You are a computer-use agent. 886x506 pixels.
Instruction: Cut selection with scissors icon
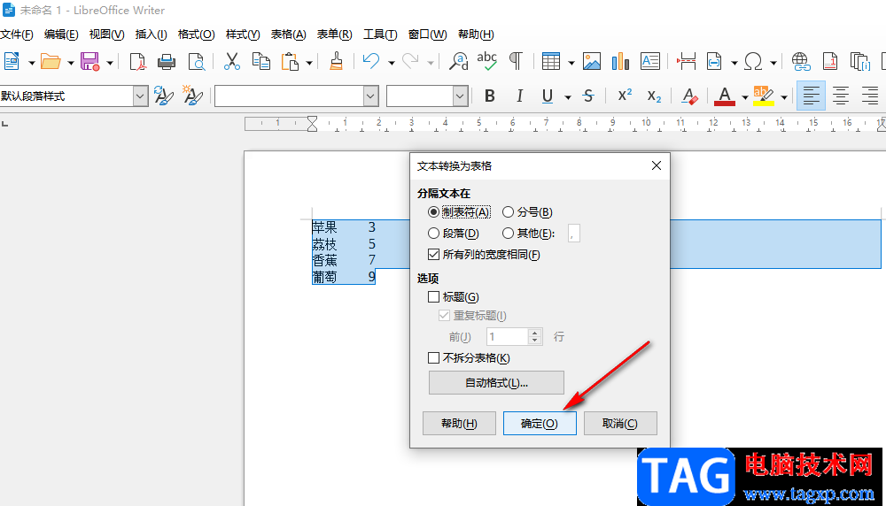[231, 62]
